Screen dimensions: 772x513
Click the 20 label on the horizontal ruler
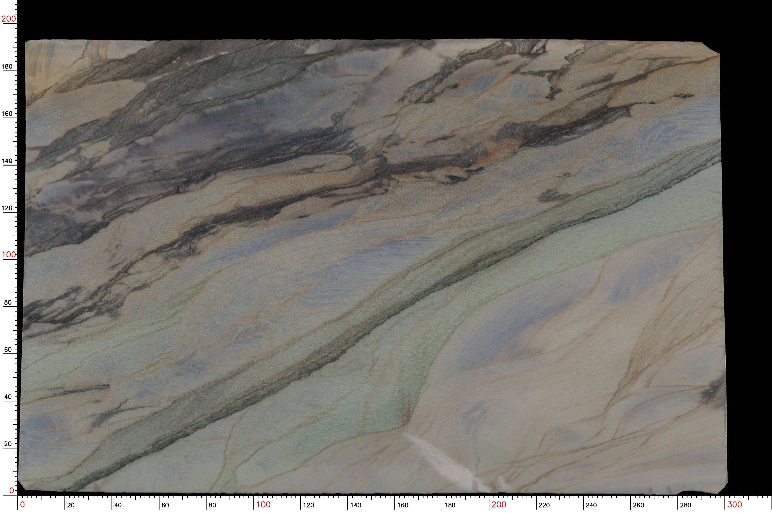tap(71, 505)
